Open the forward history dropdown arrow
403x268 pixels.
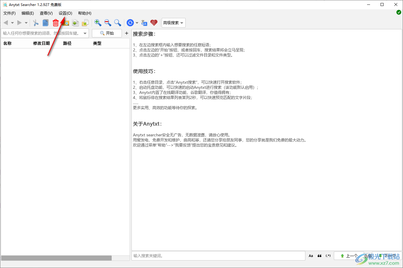26,23
